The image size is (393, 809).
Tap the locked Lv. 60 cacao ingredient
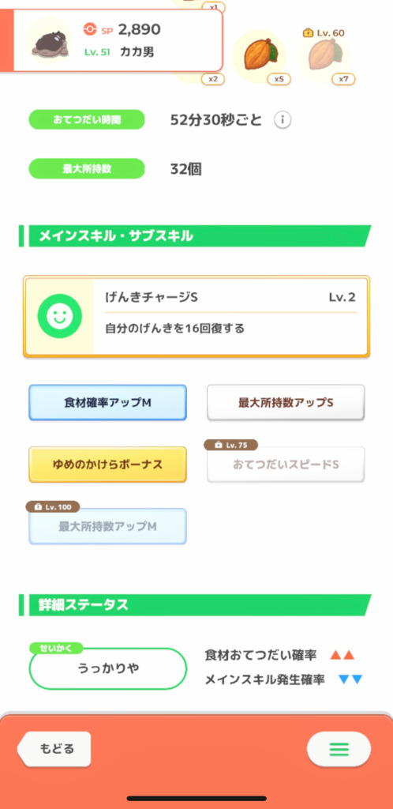324,56
